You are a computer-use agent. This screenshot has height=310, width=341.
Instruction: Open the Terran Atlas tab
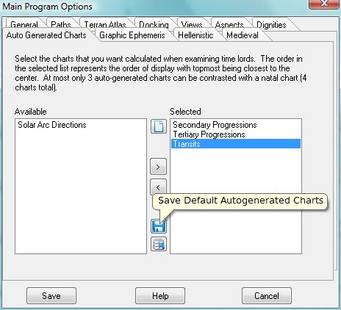point(105,24)
